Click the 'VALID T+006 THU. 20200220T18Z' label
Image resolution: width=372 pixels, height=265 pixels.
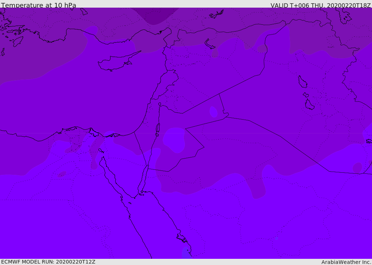pyautogui.click(x=321, y=5)
